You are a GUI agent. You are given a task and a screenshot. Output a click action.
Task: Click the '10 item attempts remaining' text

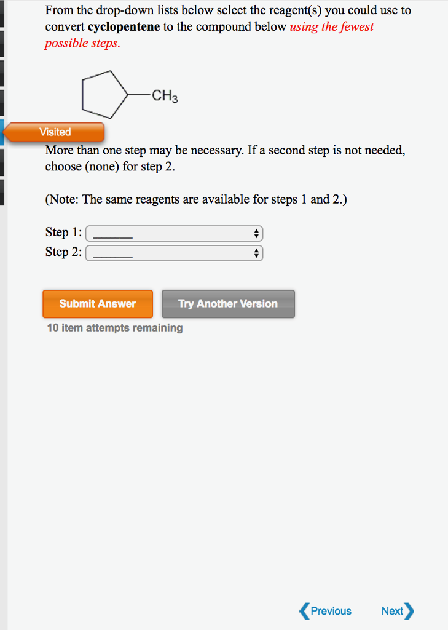click(x=115, y=328)
